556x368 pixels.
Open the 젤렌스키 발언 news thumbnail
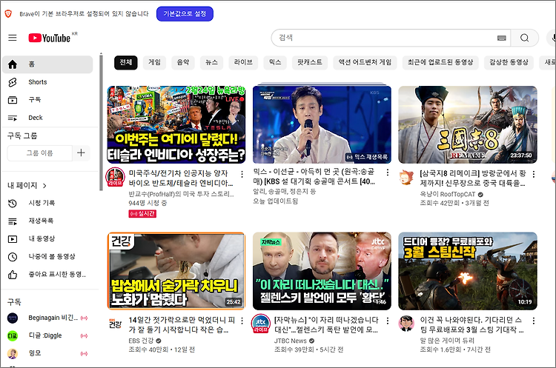pyautogui.click(x=322, y=271)
